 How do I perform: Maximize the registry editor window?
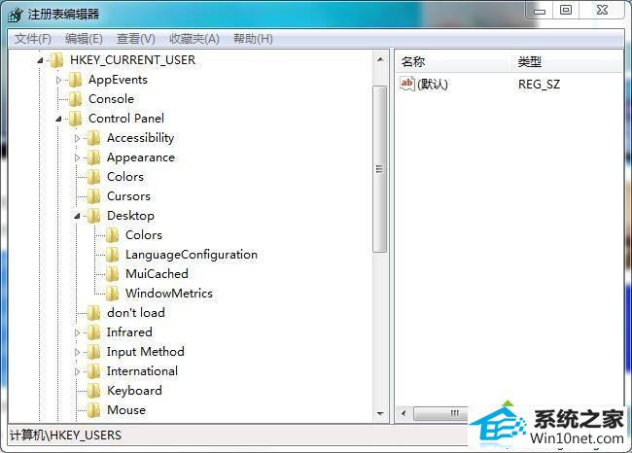(x=566, y=10)
